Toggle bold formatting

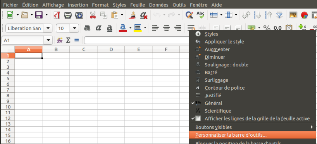pos(87,28)
